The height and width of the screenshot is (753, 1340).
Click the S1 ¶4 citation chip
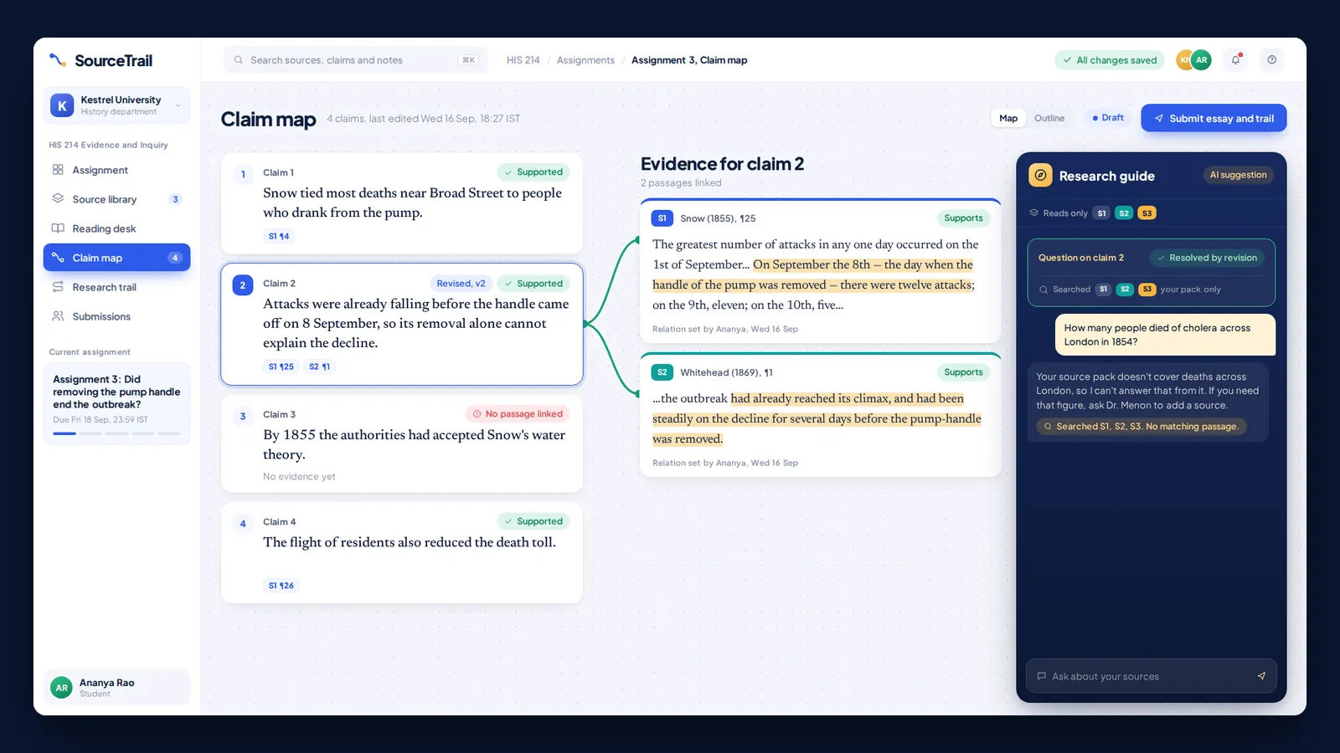(279, 237)
